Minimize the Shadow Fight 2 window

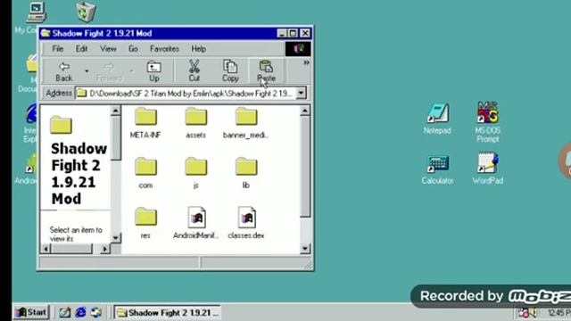(x=282, y=34)
